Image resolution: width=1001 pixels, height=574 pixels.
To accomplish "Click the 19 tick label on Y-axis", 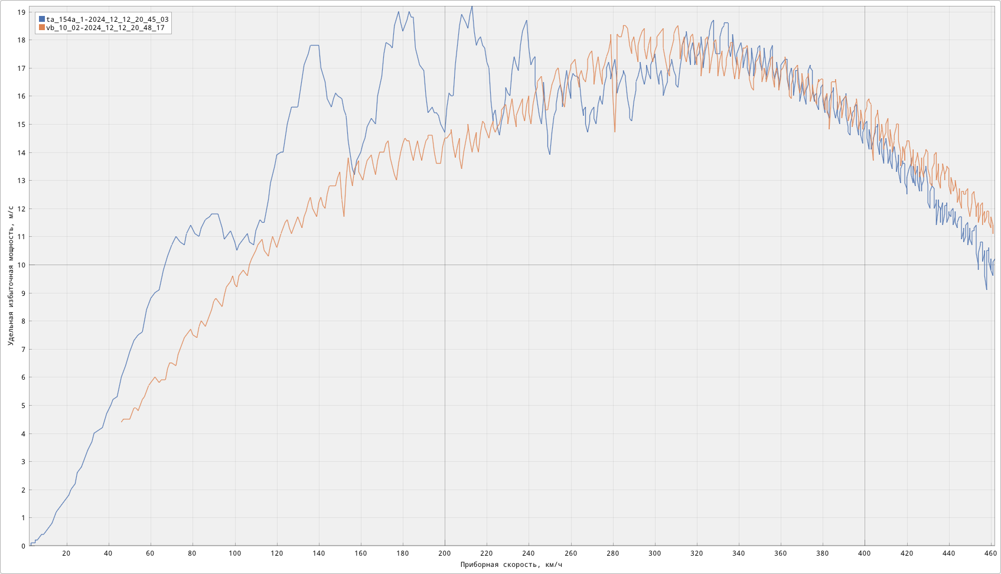I will [21, 12].
